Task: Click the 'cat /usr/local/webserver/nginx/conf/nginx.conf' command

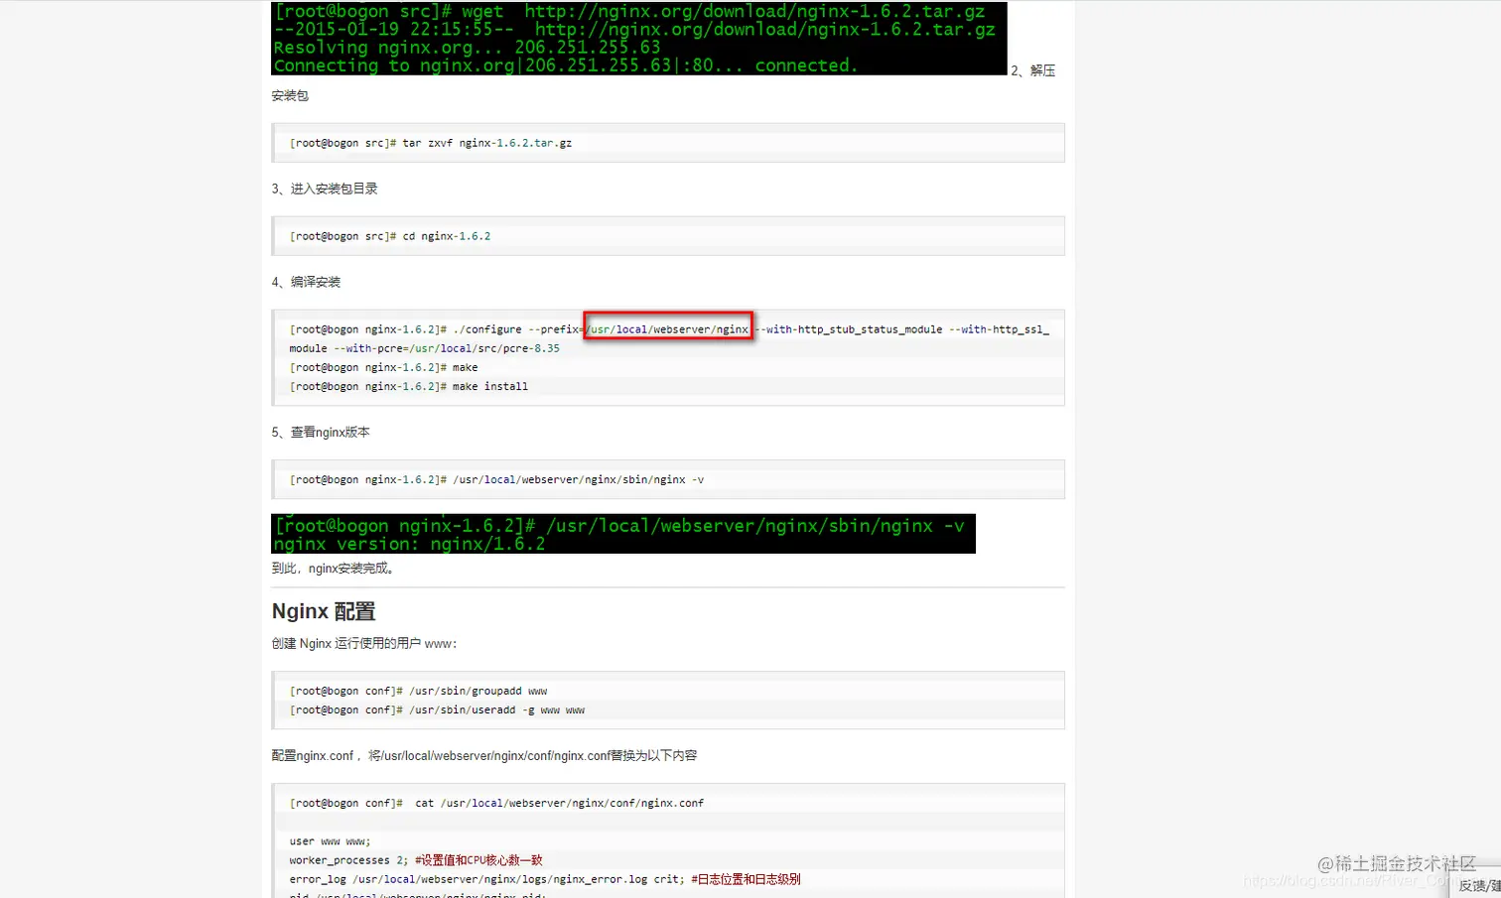Action: coord(560,803)
